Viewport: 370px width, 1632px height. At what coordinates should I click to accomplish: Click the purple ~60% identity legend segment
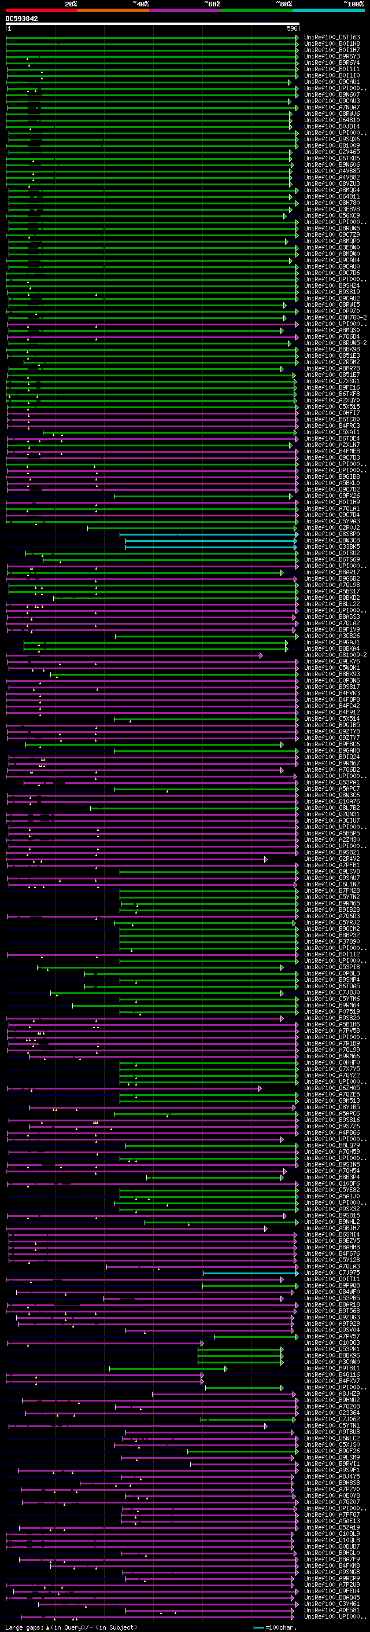186,10
